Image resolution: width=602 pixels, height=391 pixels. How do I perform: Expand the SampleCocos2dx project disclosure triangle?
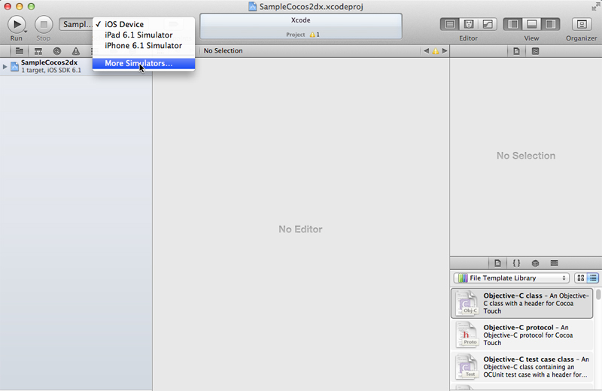point(5,66)
